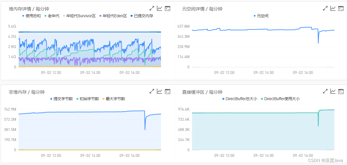Expand the 元空间详情 panel to fullscreen
This screenshot has width=347, height=165.
(x=325, y=8)
